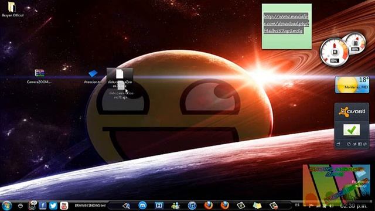Open the Windows Live Messenger taskbar icon
Image resolution: width=375 pixels, height=211 pixels.
pos(176,206)
